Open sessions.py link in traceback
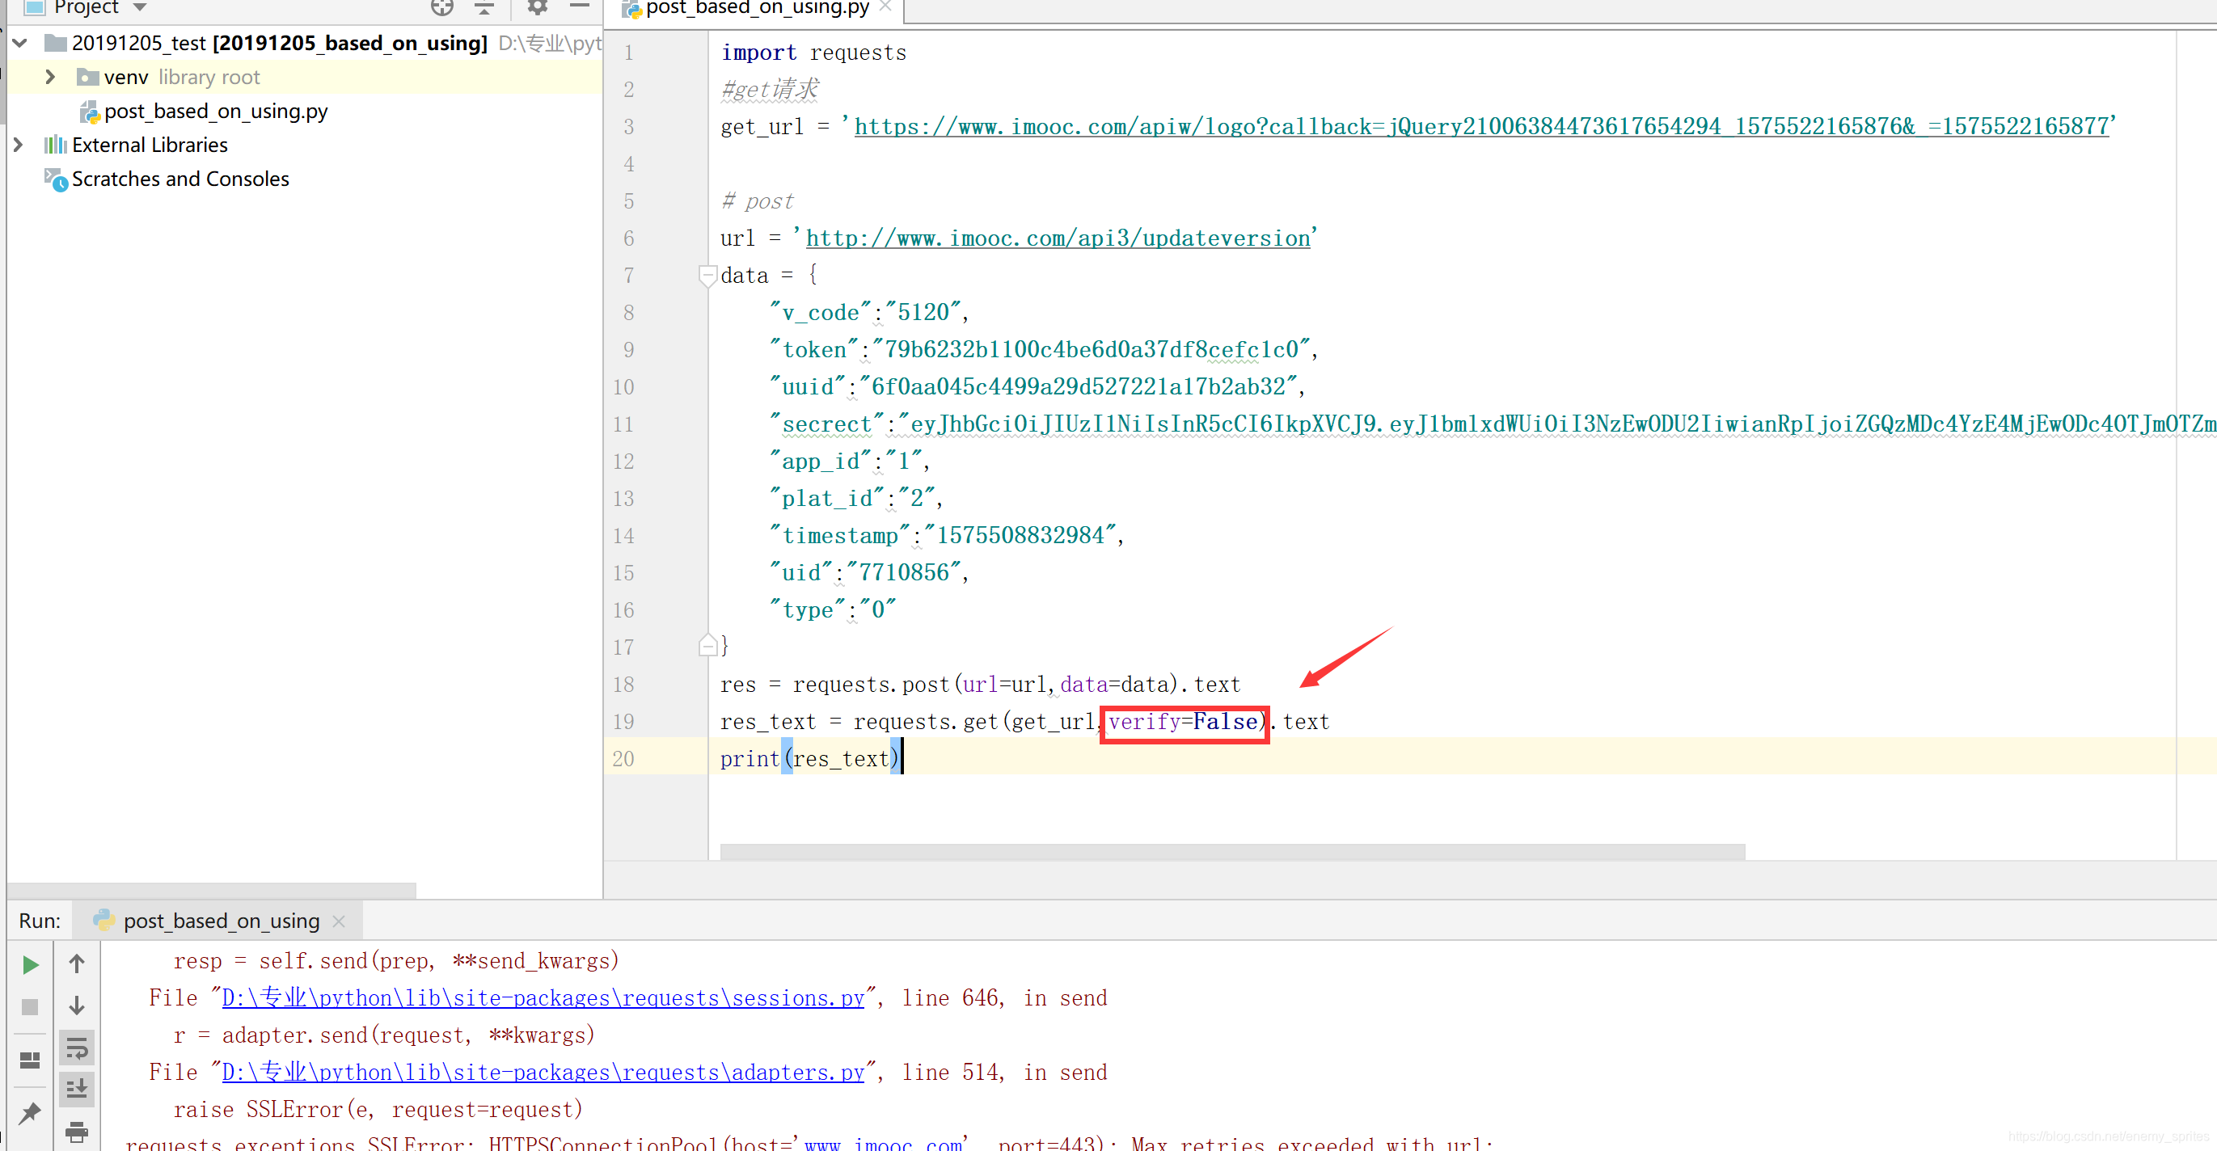Screen dimensions: 2217x1151 point(543,998)
